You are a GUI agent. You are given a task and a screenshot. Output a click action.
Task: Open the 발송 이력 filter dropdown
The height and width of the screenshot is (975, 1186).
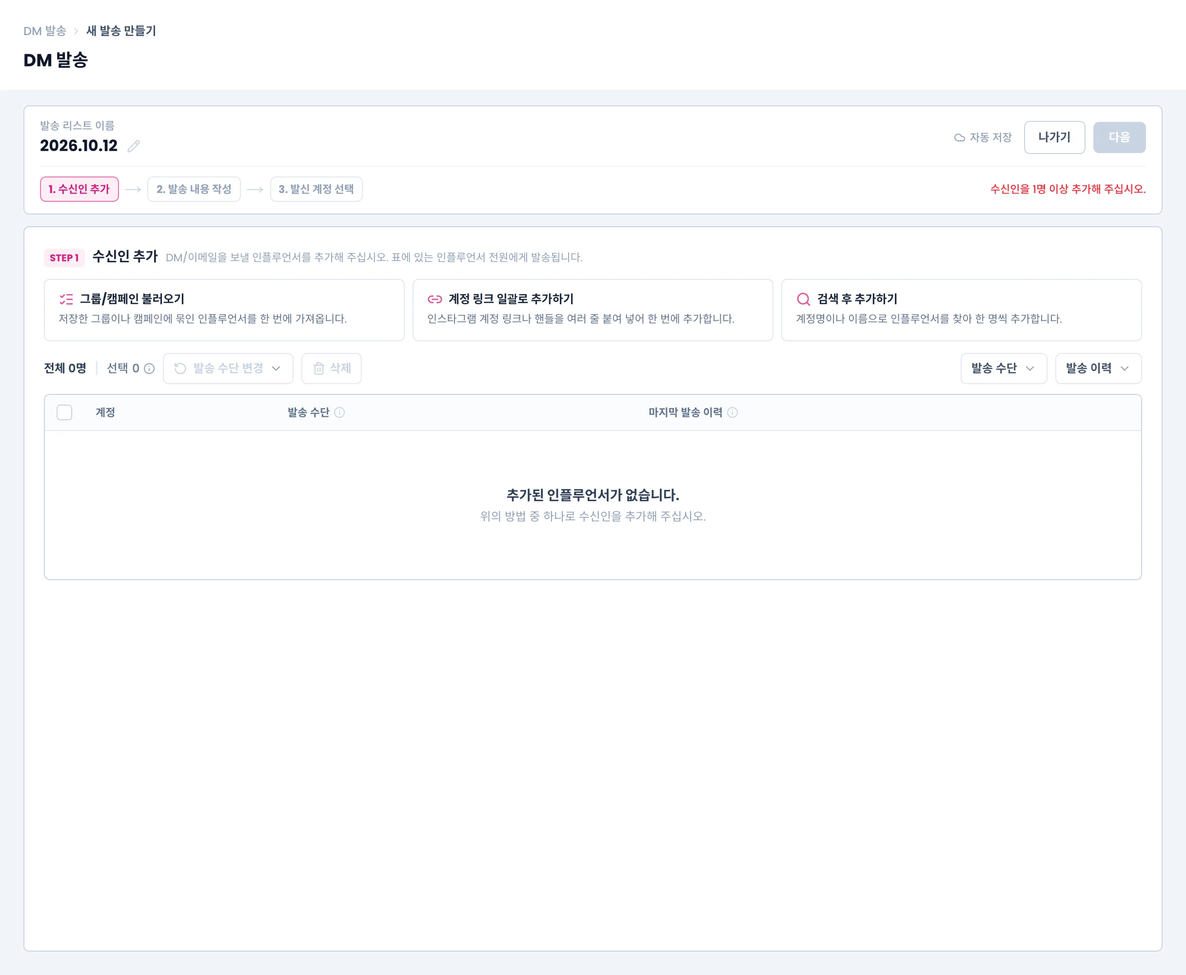(1098, 369)
